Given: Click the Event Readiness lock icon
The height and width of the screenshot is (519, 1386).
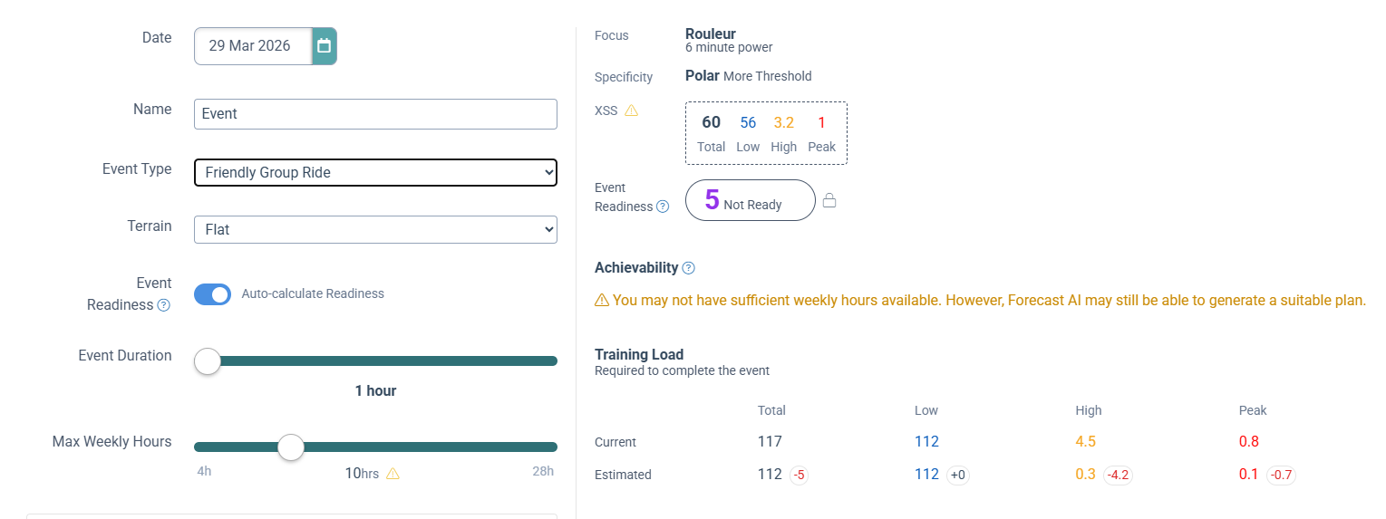Looking at the screenshot, I should click(x=829, y=201).
